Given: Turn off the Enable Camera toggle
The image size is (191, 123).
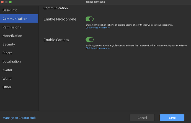Looking at the screenshot, I should (90, 40).
